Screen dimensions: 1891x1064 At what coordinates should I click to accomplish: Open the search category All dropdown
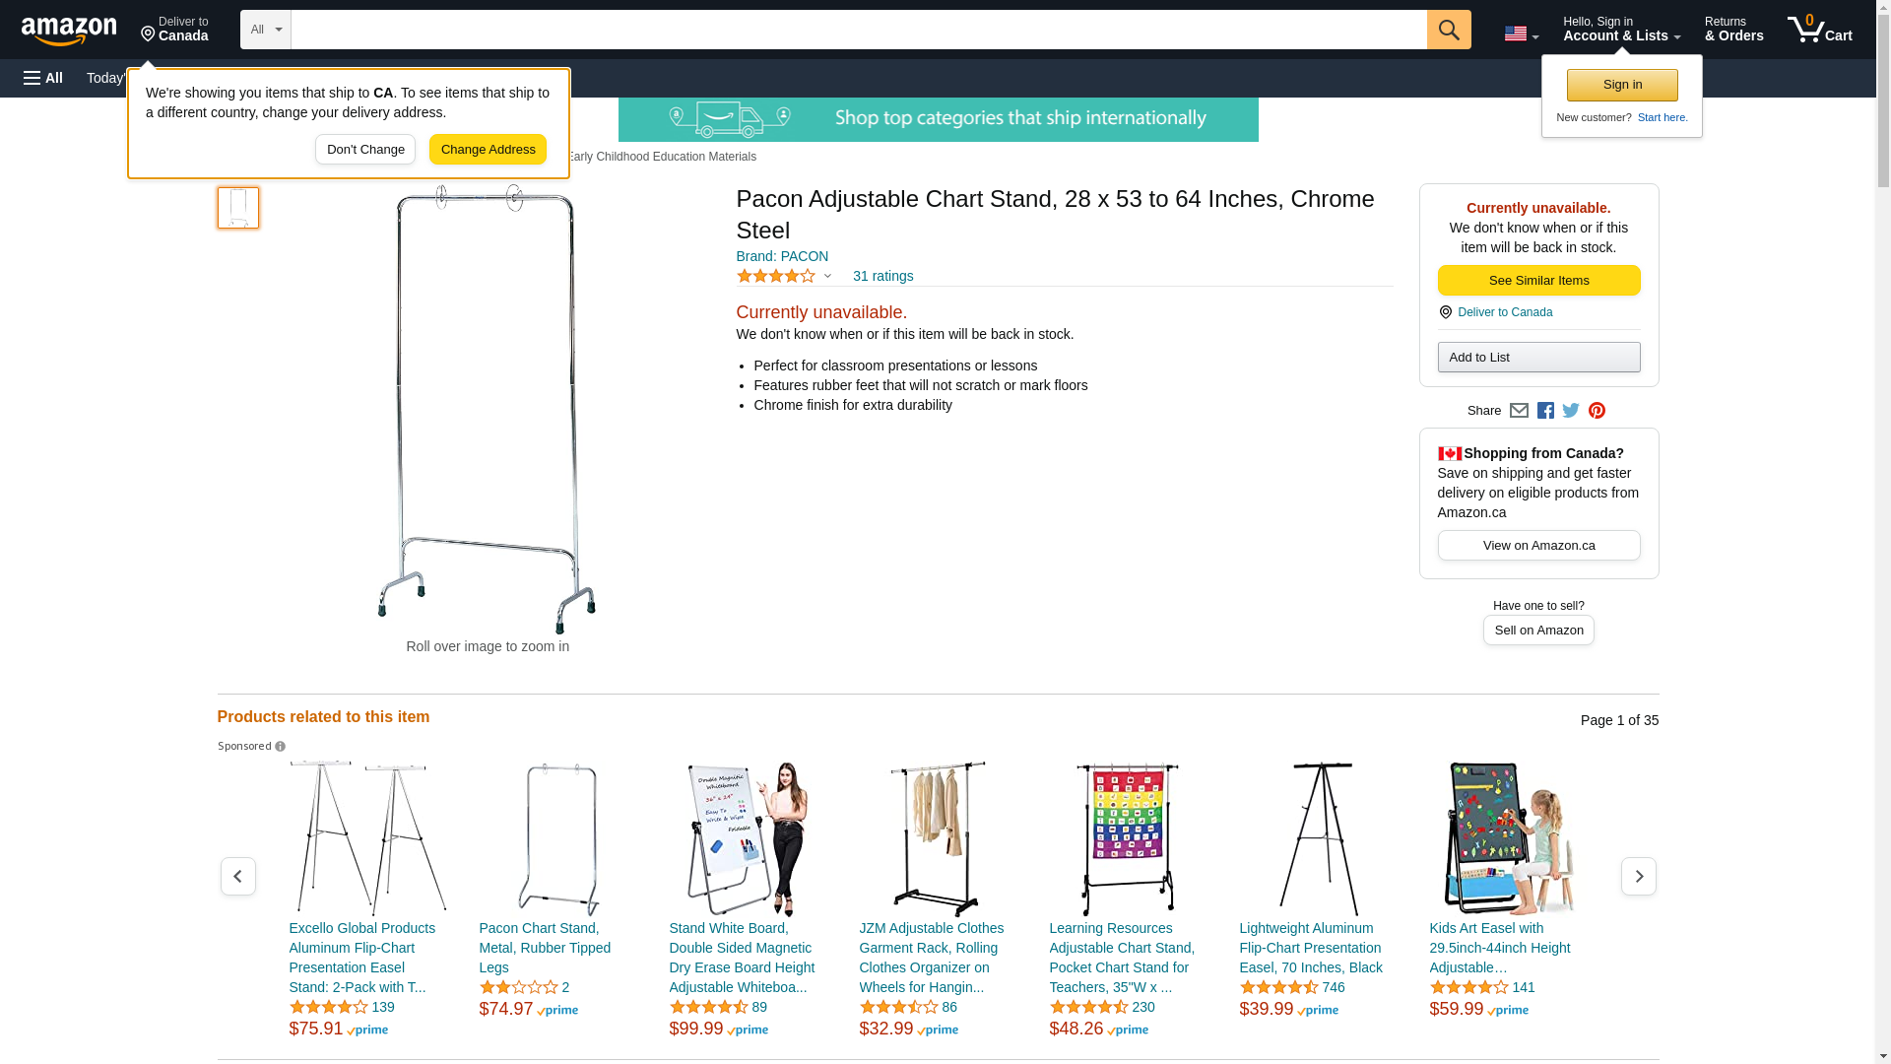coord(266,30)
